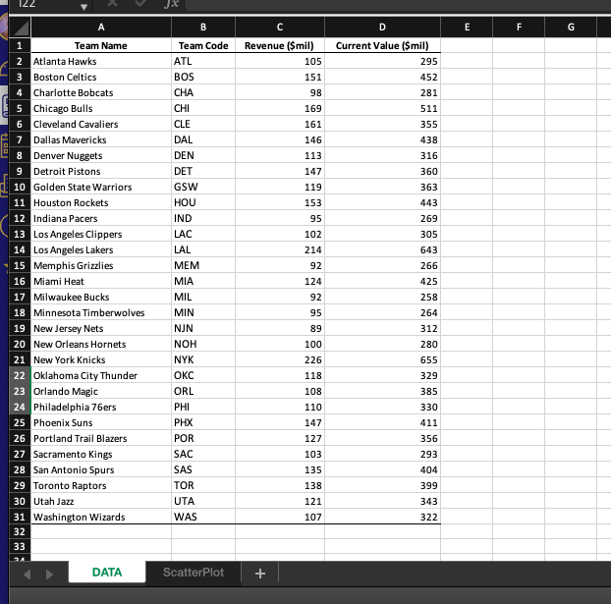Screen dimensions: 611x604
Task: Click team code cell NJN
Action: pos(203,328)
